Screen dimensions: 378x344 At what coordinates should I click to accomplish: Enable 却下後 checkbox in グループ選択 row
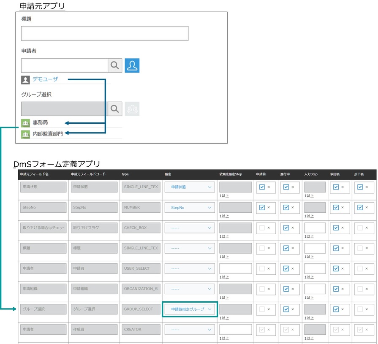point(359,309)
